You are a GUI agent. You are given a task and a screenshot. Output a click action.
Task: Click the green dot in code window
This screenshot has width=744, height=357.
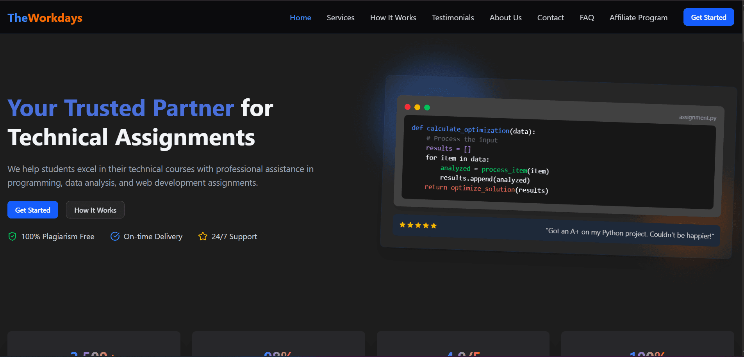click(427, 108)
